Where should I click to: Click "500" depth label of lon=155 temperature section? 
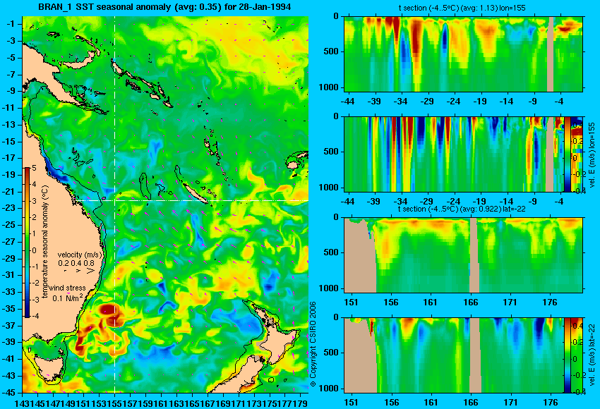[331, 51]
